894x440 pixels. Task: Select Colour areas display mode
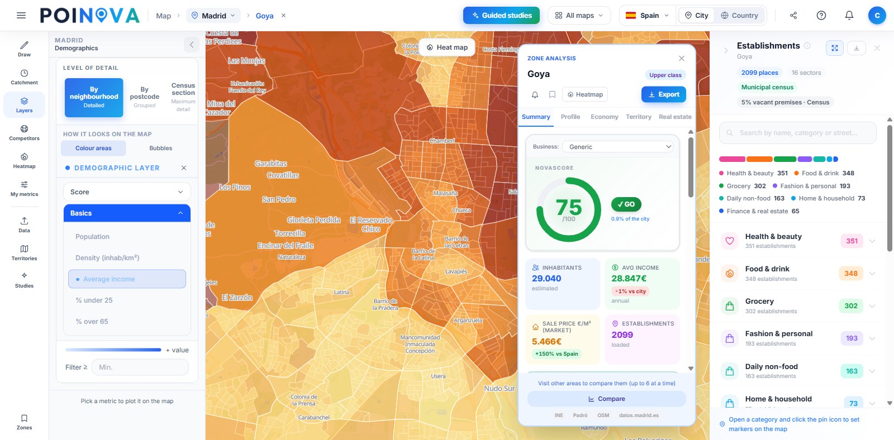93,148
